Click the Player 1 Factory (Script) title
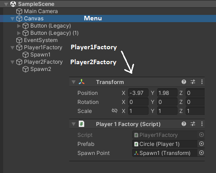The image size is (216, 173). tap(128, 124)
